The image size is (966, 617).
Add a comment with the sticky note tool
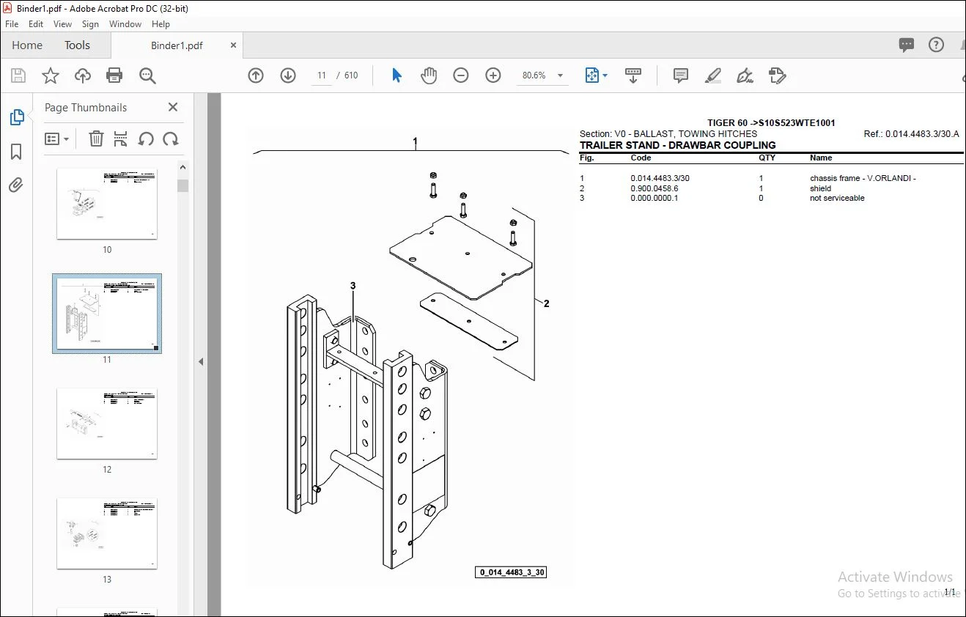click(x=681, y=75)
